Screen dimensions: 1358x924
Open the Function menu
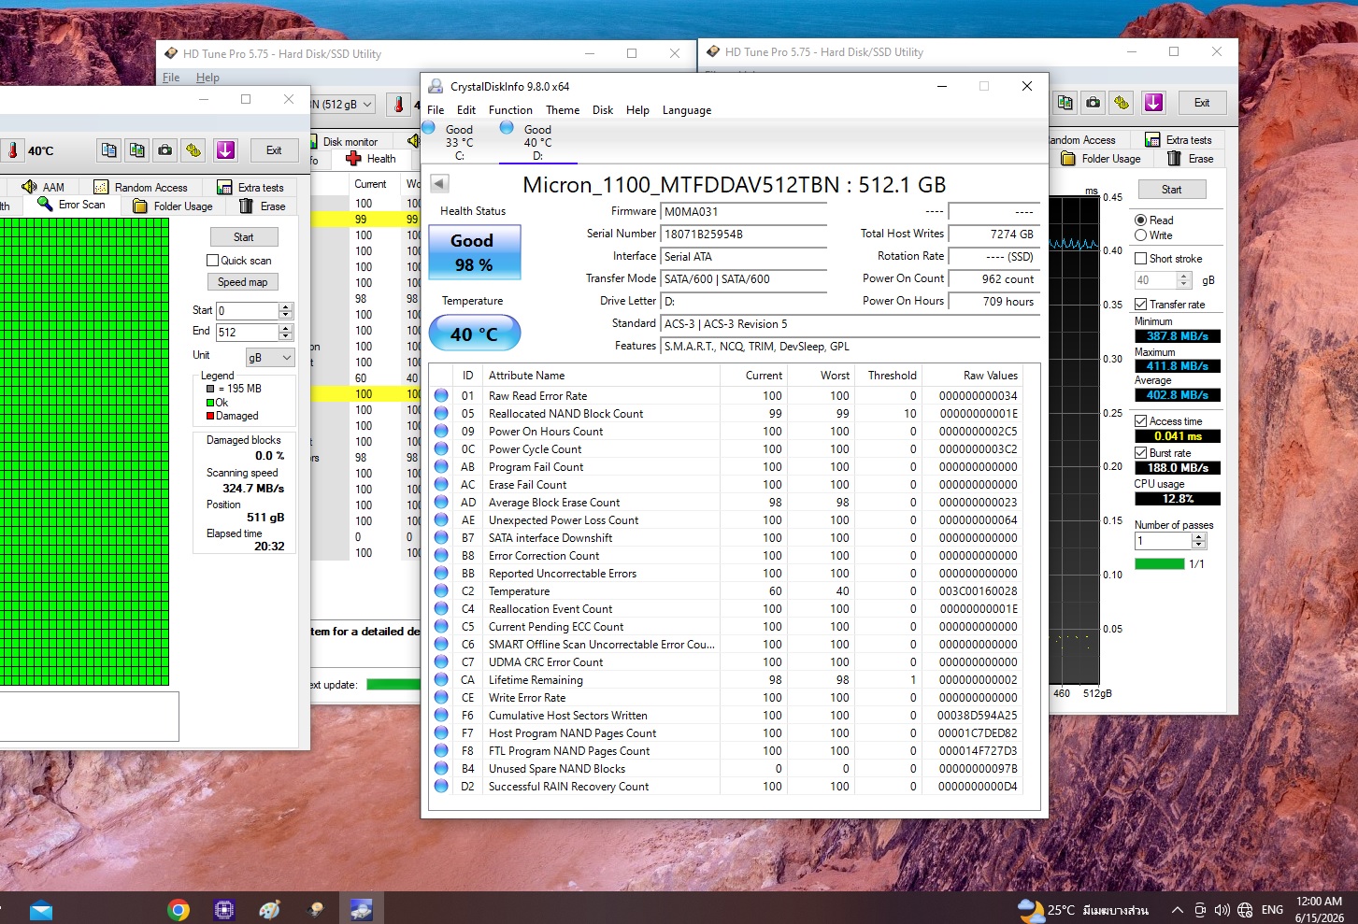tap(510, 110)
